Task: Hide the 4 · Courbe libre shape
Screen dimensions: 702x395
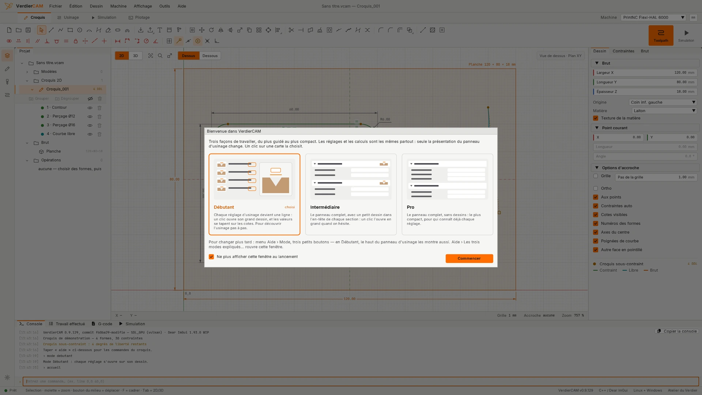Action: [90, 134]
